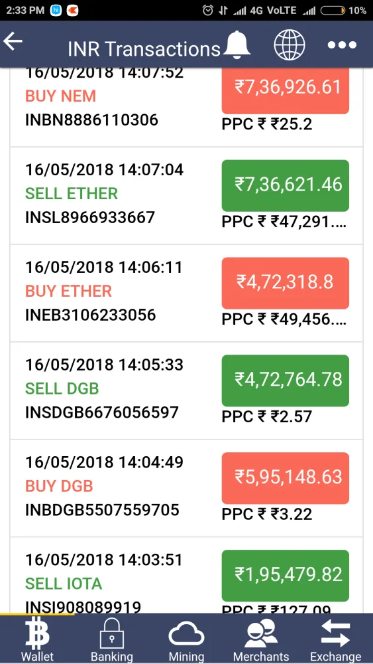Tap the ₹5,95,148.63 red amount box
This screenshot has height=664, width=373.
[285, 478]
